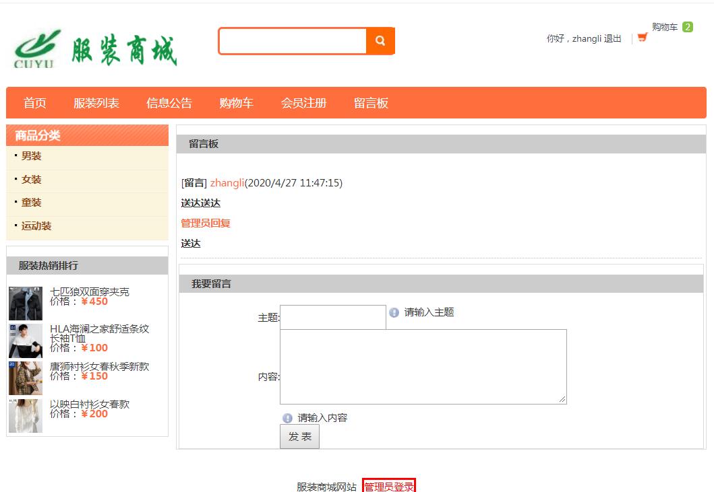
Task: Open HLA海澜之家 T恤 product thumbnail
Action: [x=26, y=341]
